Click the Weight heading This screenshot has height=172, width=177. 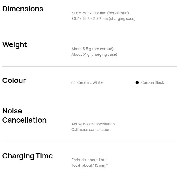point(15,45)
